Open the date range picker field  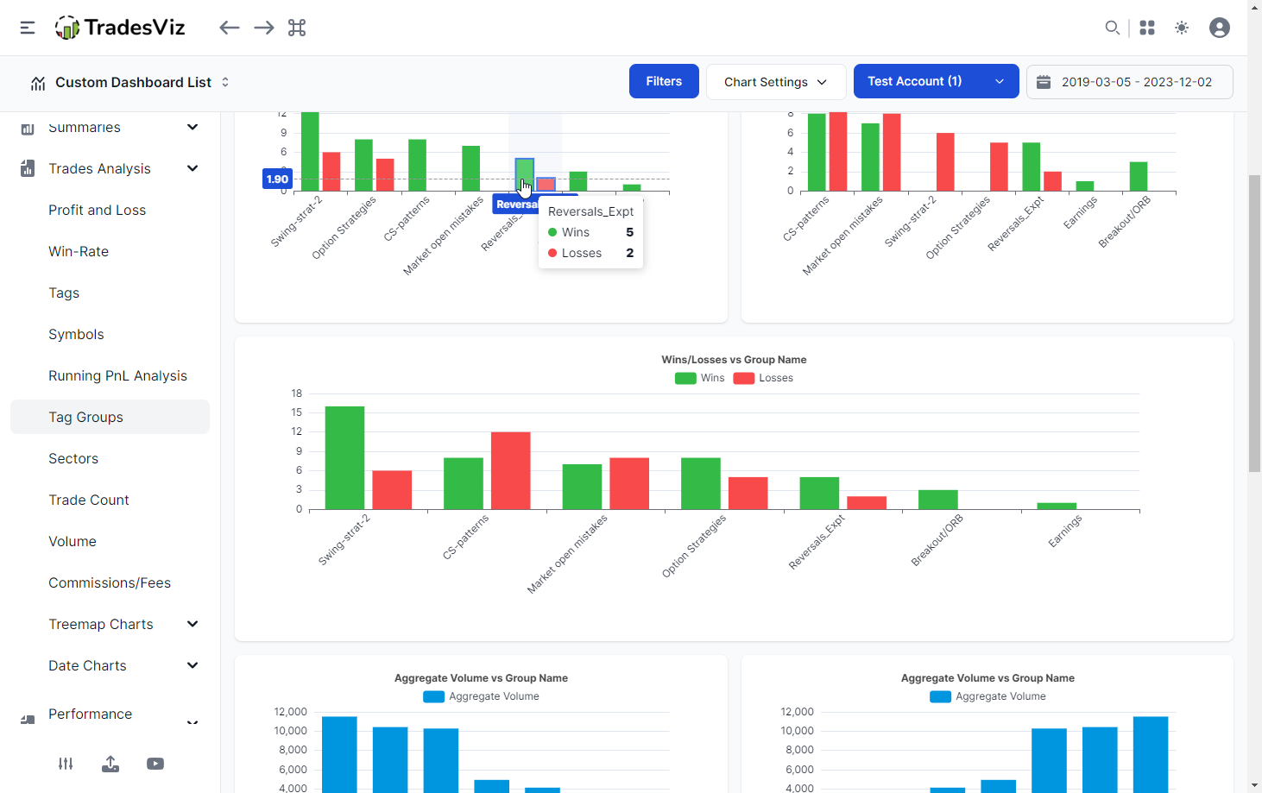click(1129, 82)
